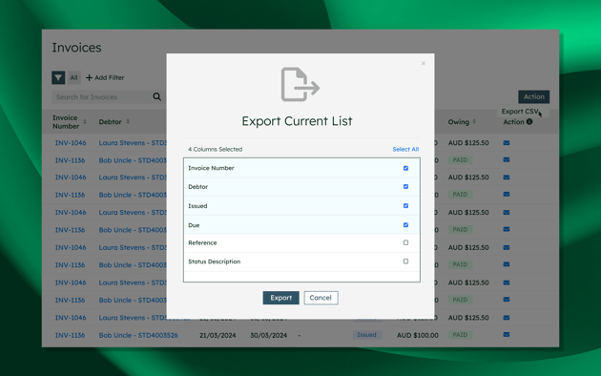Check the Reference column checkbox
The image size is (601, 376).
pos(405,242)
